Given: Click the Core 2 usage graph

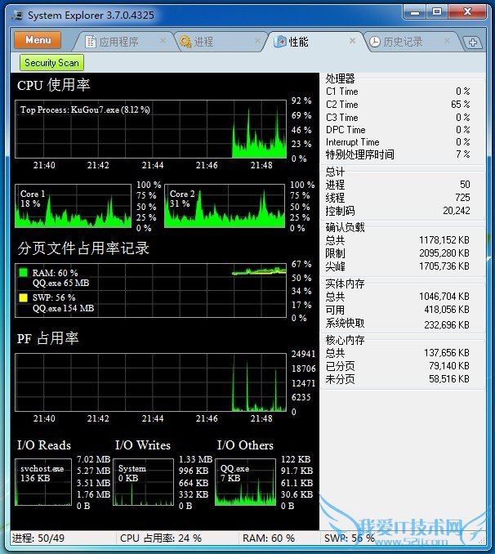Looking at the screenshot, I should coord(225,206).
